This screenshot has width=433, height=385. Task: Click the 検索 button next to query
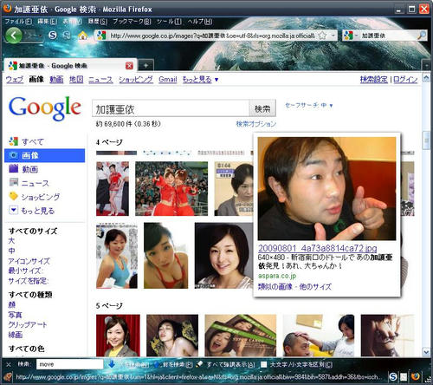(x=262, y=108)
